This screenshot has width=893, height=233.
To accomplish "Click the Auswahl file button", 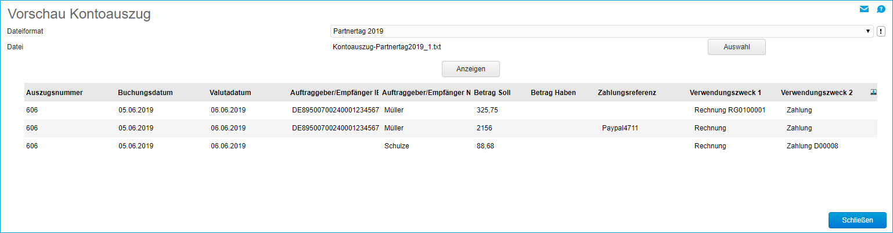I will coord(736,47).
